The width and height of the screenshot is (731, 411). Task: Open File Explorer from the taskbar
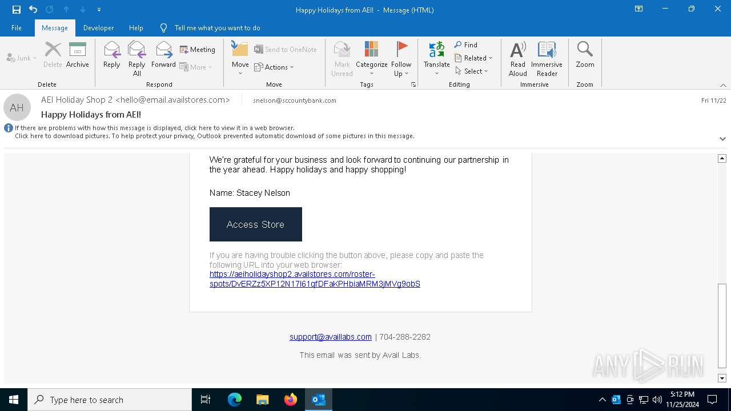pos(263,400)
